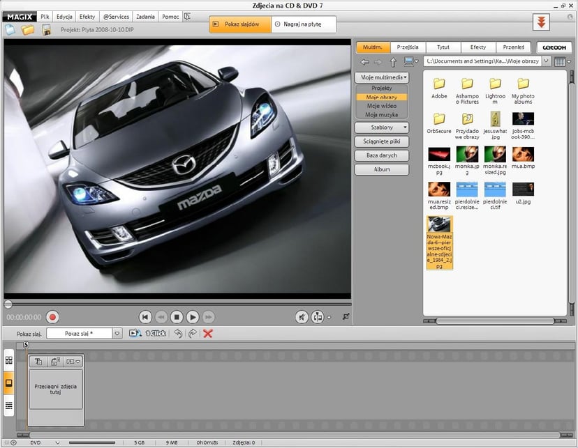Viewport: 578px width, 448px height.
Task: Open the Efekty menu
Action: coord(87,17)
